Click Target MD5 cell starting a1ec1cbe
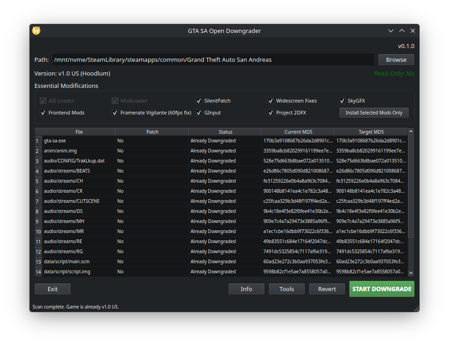This screenshot has width=449, height=347. pos(371,231)
